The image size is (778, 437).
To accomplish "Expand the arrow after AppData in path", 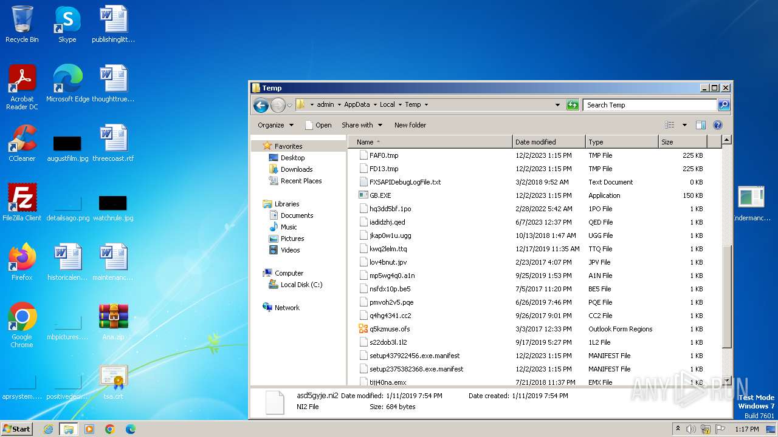I will click(375, 104).
